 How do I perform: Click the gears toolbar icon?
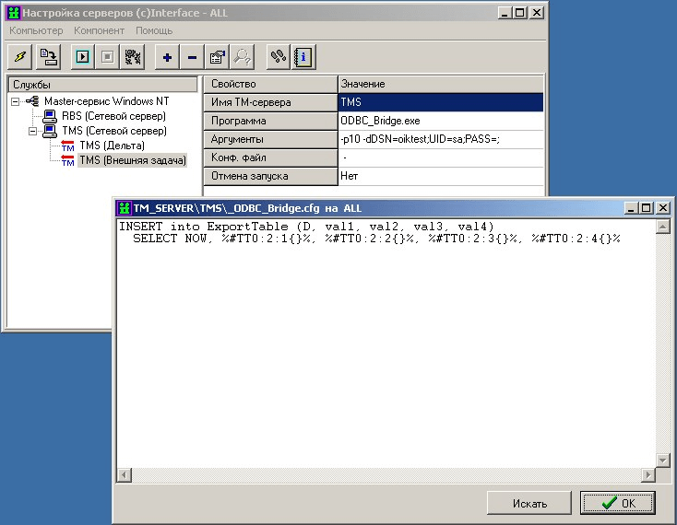coord(133,57)
